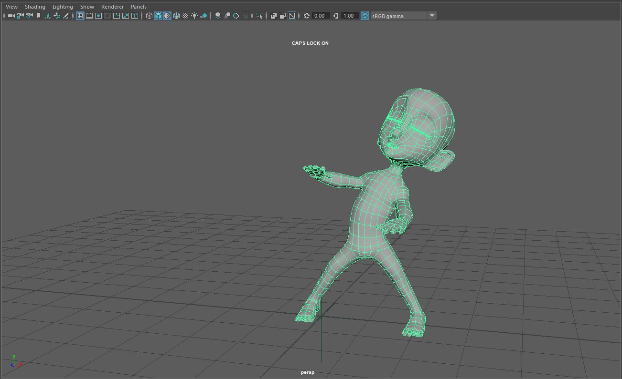Toggle the Safe Title display

[x=135, y=16]
